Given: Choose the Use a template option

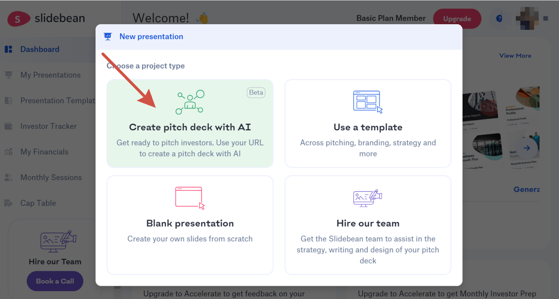Looking at the screenshot, I should tap(368, 123).
